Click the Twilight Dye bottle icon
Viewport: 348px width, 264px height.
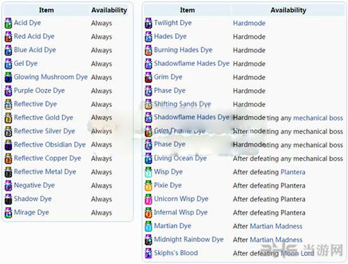coord(148,23)
